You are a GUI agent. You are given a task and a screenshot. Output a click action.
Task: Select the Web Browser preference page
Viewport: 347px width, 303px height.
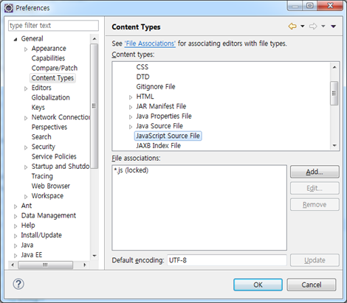point(51,186)
